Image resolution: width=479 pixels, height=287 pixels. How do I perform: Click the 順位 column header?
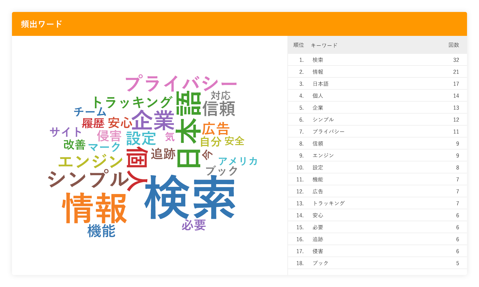298,45
